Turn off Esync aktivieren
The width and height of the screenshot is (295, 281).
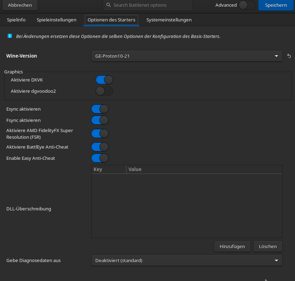coord(100,109)
